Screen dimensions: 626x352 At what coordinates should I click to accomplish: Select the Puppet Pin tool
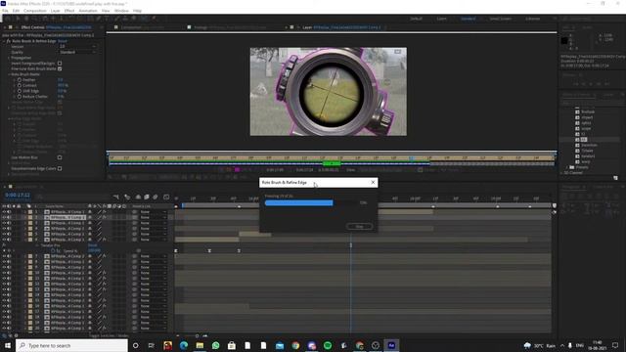154,19
